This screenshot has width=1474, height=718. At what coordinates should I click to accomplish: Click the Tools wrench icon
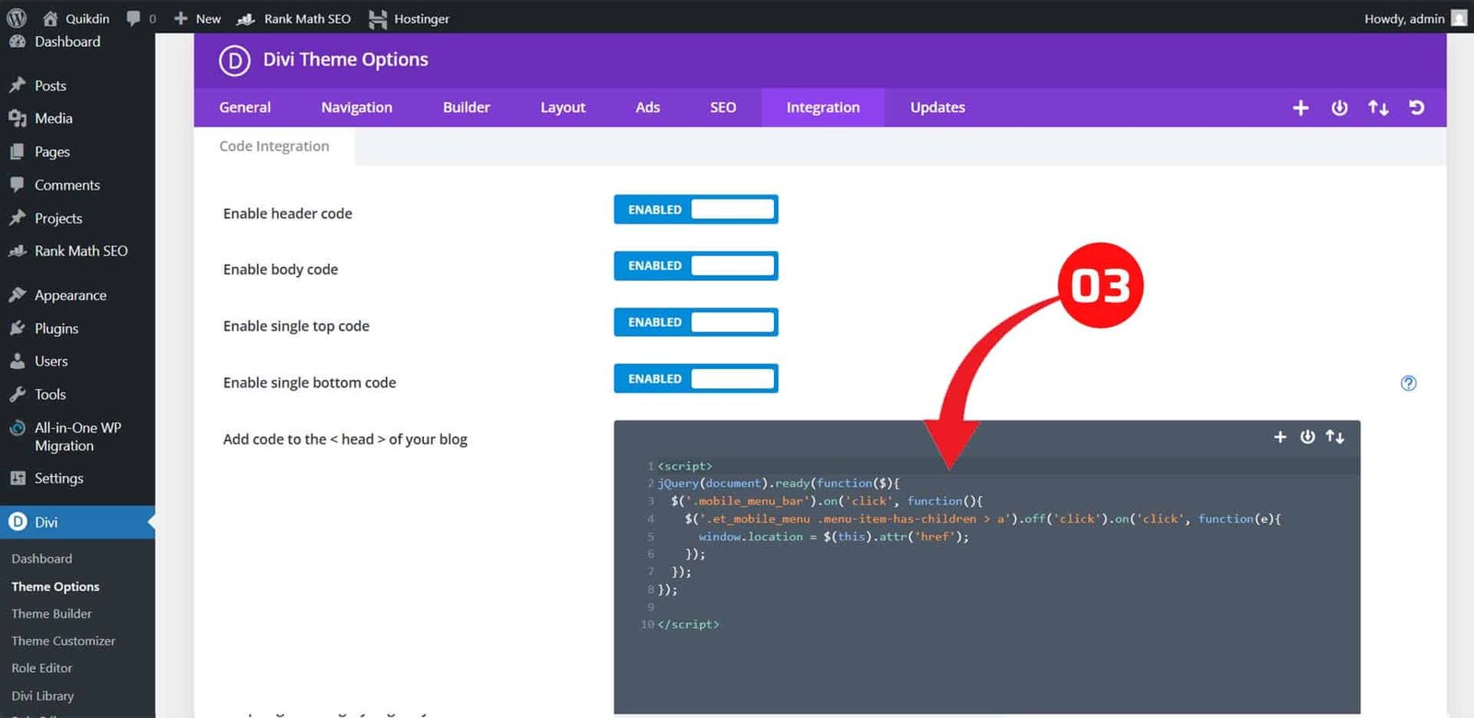pos(18,395)
